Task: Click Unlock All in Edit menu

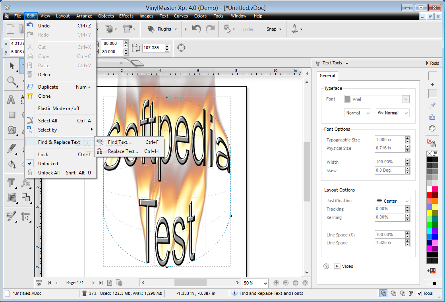Action: coord(61,172)
